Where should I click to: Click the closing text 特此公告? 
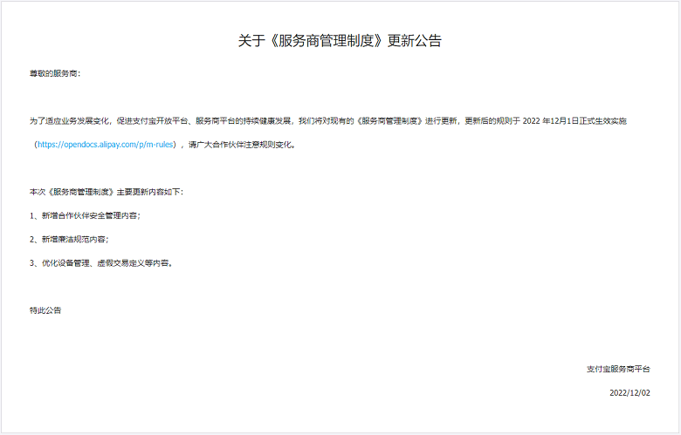tap(45, 309)
